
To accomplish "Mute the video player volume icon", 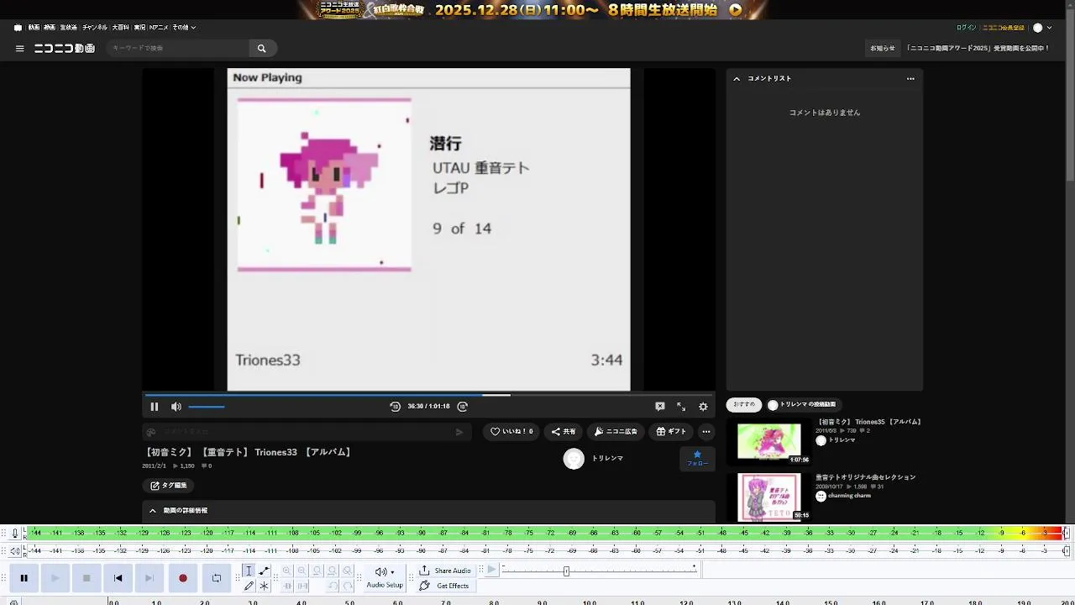I will (176, 407).
